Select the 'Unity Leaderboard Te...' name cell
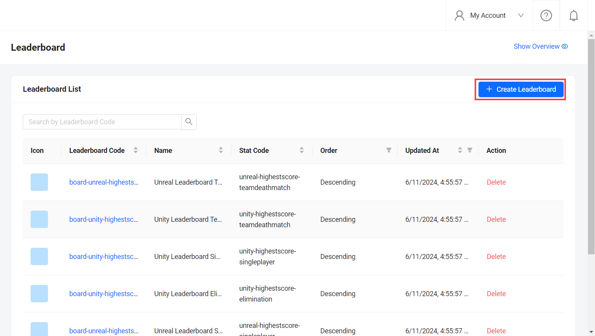This screenshot has width=595, height=336. 188,219
